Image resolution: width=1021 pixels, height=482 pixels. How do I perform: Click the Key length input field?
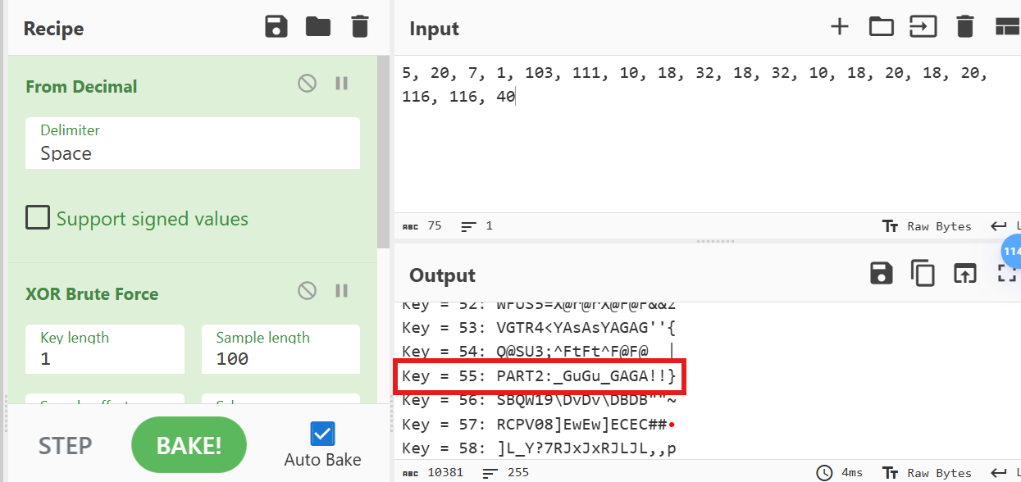[105, 358]
